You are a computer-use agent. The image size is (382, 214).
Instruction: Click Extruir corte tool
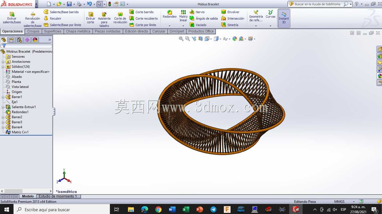(x=91, y=18)
